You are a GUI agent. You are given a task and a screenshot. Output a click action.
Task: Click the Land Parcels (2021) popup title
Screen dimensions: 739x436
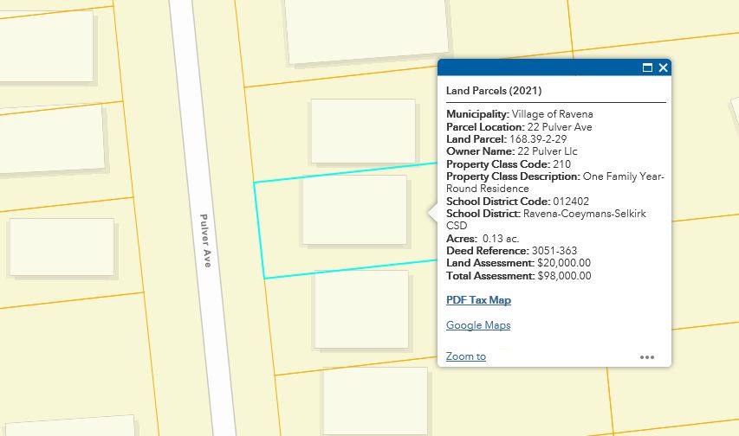494,90
